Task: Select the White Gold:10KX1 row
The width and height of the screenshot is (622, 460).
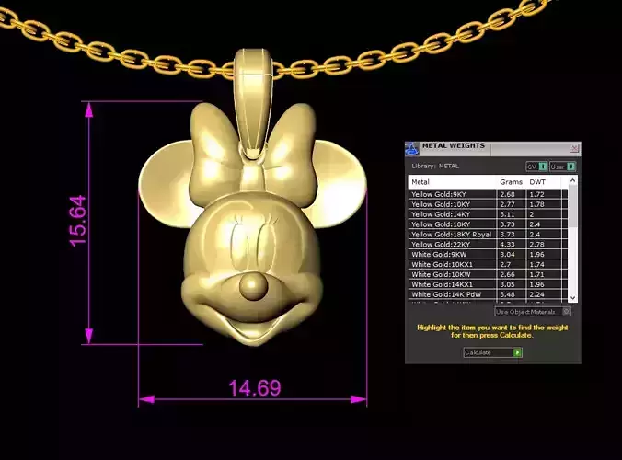Action: point(488,264)
